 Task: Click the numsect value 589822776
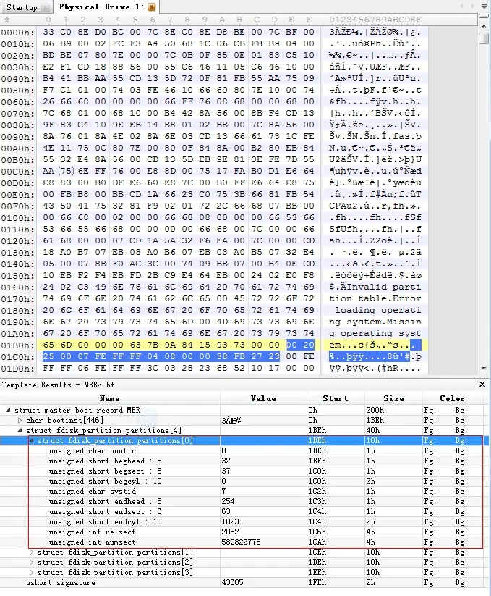click(x=241, y=542)
